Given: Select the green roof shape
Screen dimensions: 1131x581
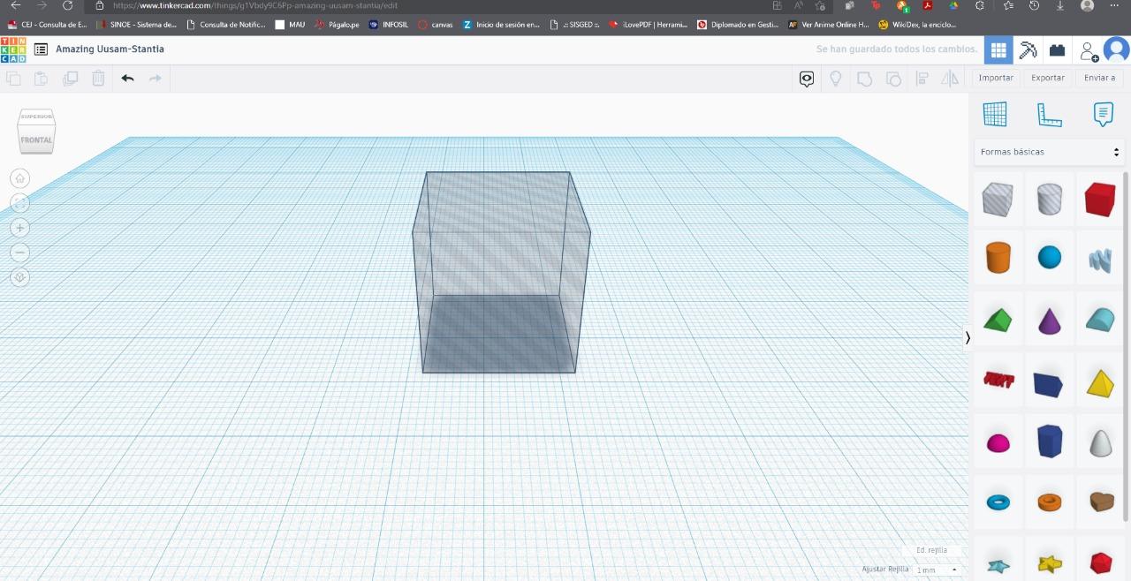Looking at the screenshot, I should tap(998, 320).
